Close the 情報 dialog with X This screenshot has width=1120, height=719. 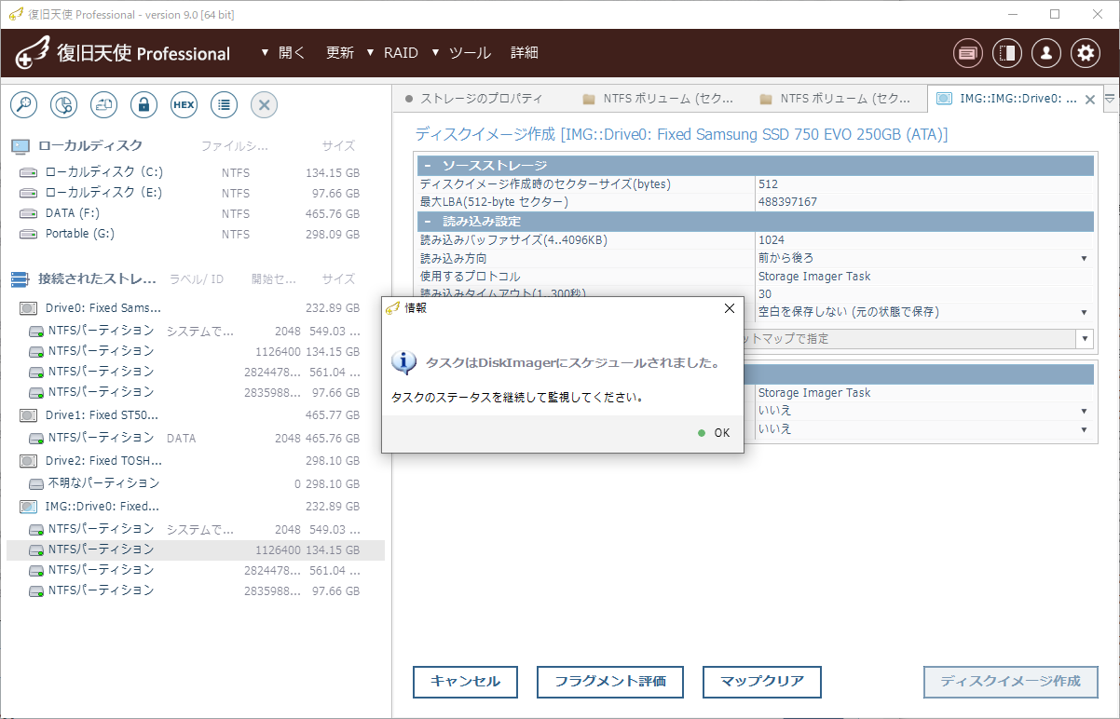coord(729,308)
